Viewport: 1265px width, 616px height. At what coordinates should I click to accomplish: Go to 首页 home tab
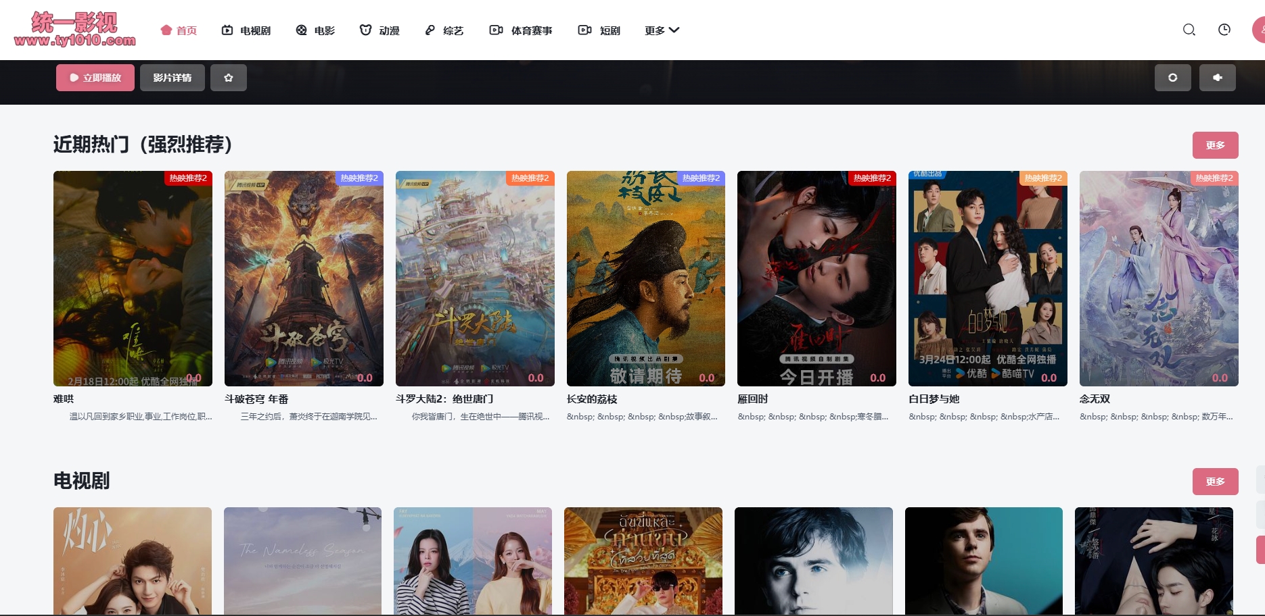(179, 30)
